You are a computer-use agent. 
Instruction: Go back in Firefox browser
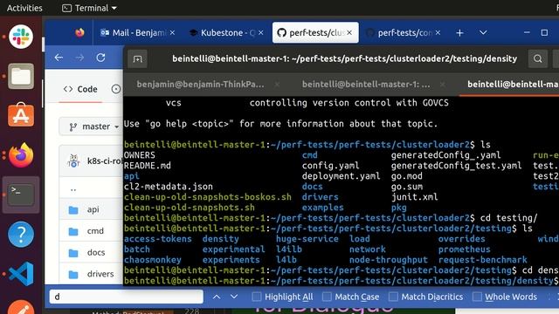59,58
